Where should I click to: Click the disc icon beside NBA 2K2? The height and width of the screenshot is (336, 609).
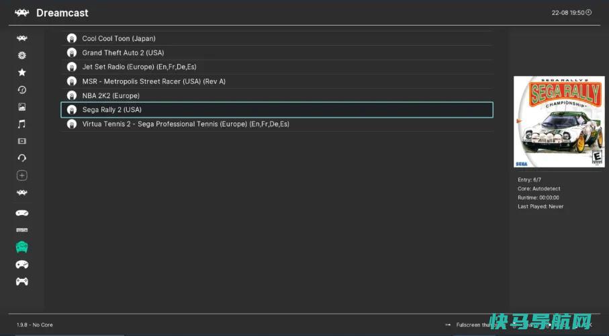tap(71, 95)
